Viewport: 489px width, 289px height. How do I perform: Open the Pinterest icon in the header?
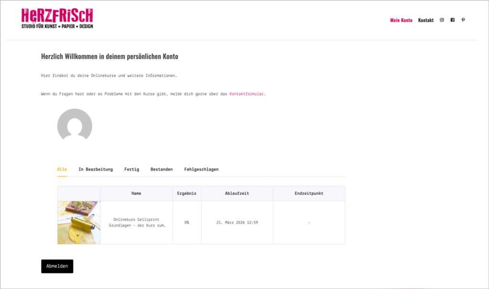[x=463, y=20]
